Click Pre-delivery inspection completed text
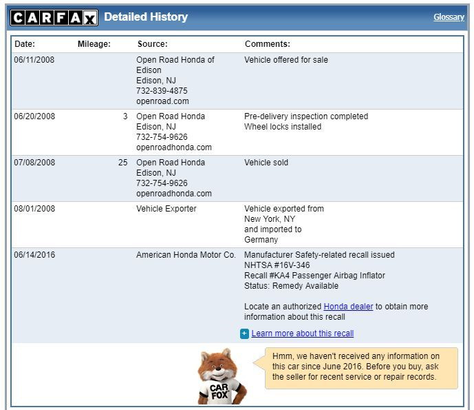474x410 pixels. click(306, 116)
